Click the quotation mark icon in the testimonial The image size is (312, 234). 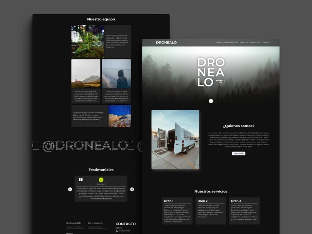81,179
